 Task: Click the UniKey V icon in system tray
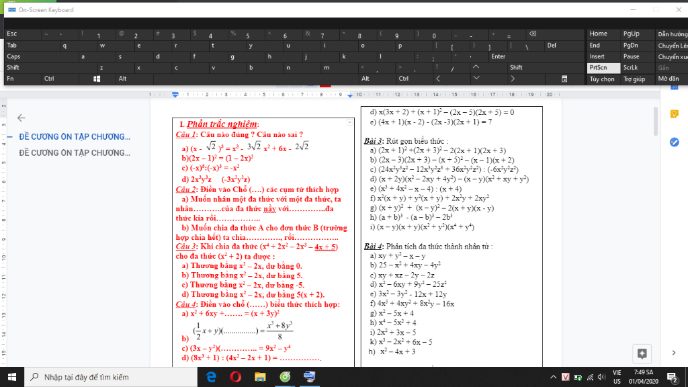(x=566, y=378)
